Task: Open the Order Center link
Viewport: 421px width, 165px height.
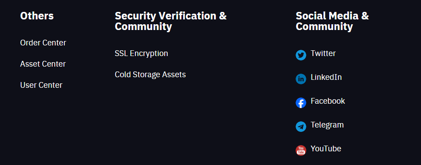Action: click(43, 43)
